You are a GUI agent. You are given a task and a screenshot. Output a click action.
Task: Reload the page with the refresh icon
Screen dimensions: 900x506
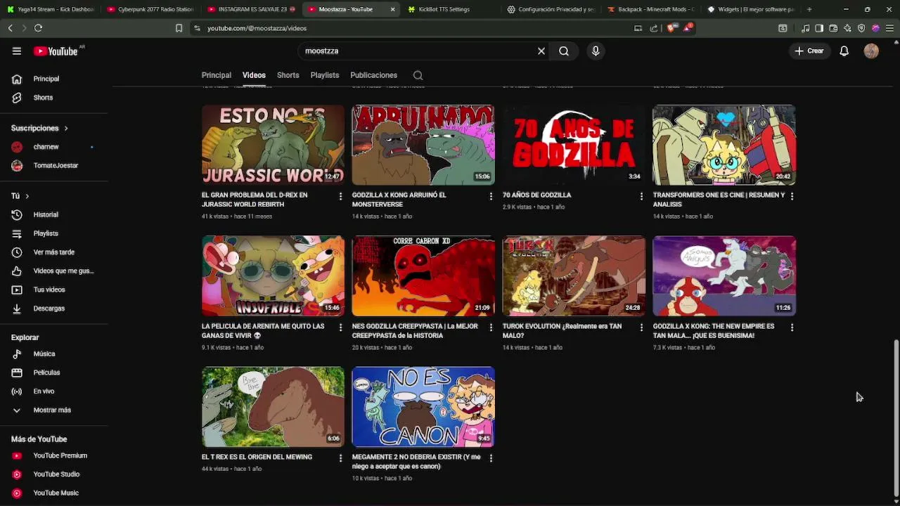[38, 28]
